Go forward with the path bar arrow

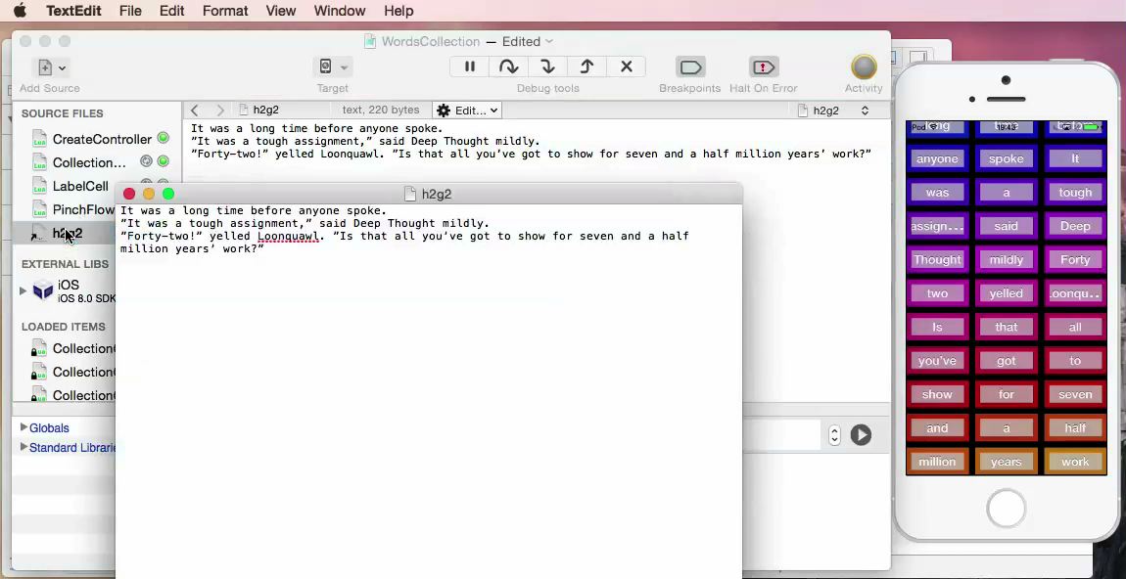point(219,111)
